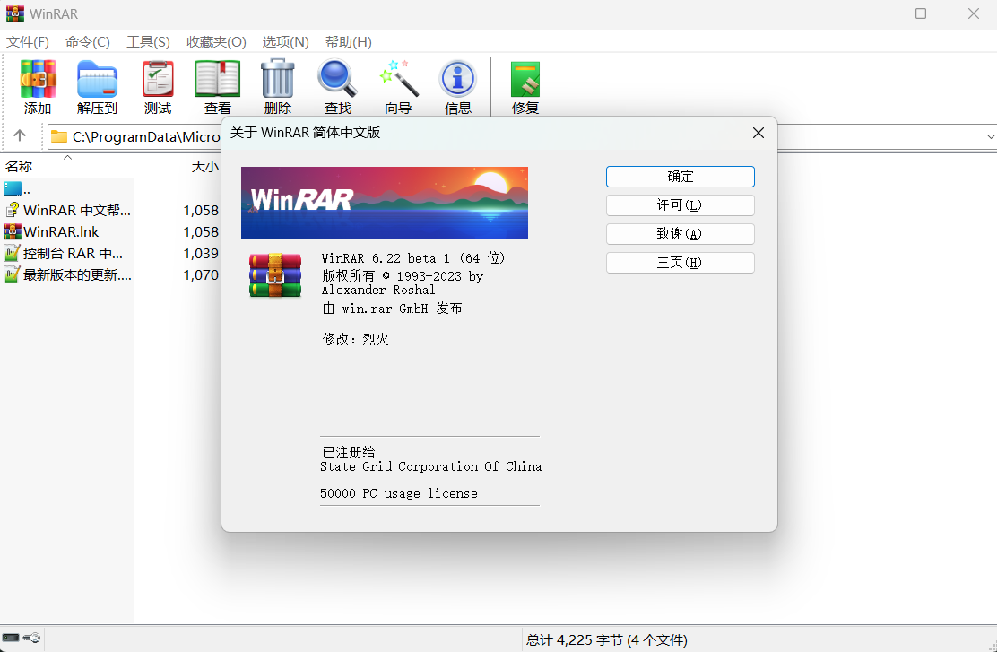Click the 许可(L) license button
Screen dimensions: 997x652
pyautogui.click(x=680, y=205)
